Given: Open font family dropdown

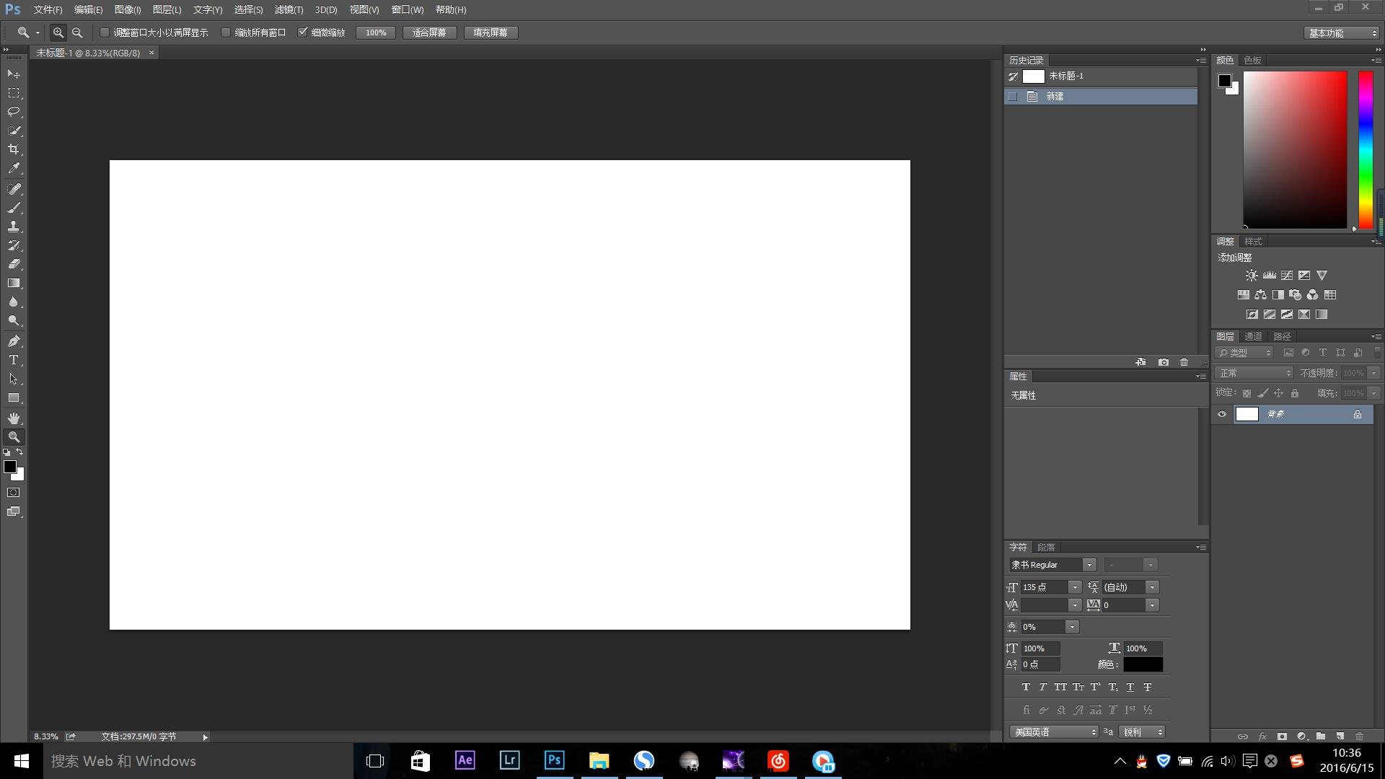Looking at the screenshot, I should (1089, 565).
